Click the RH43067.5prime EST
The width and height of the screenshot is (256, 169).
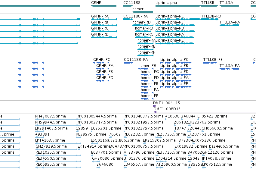tap(58, 119)
